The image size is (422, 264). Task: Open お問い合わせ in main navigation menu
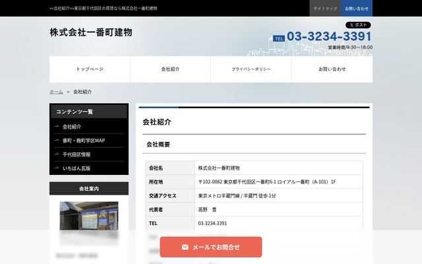coord(332,69)
